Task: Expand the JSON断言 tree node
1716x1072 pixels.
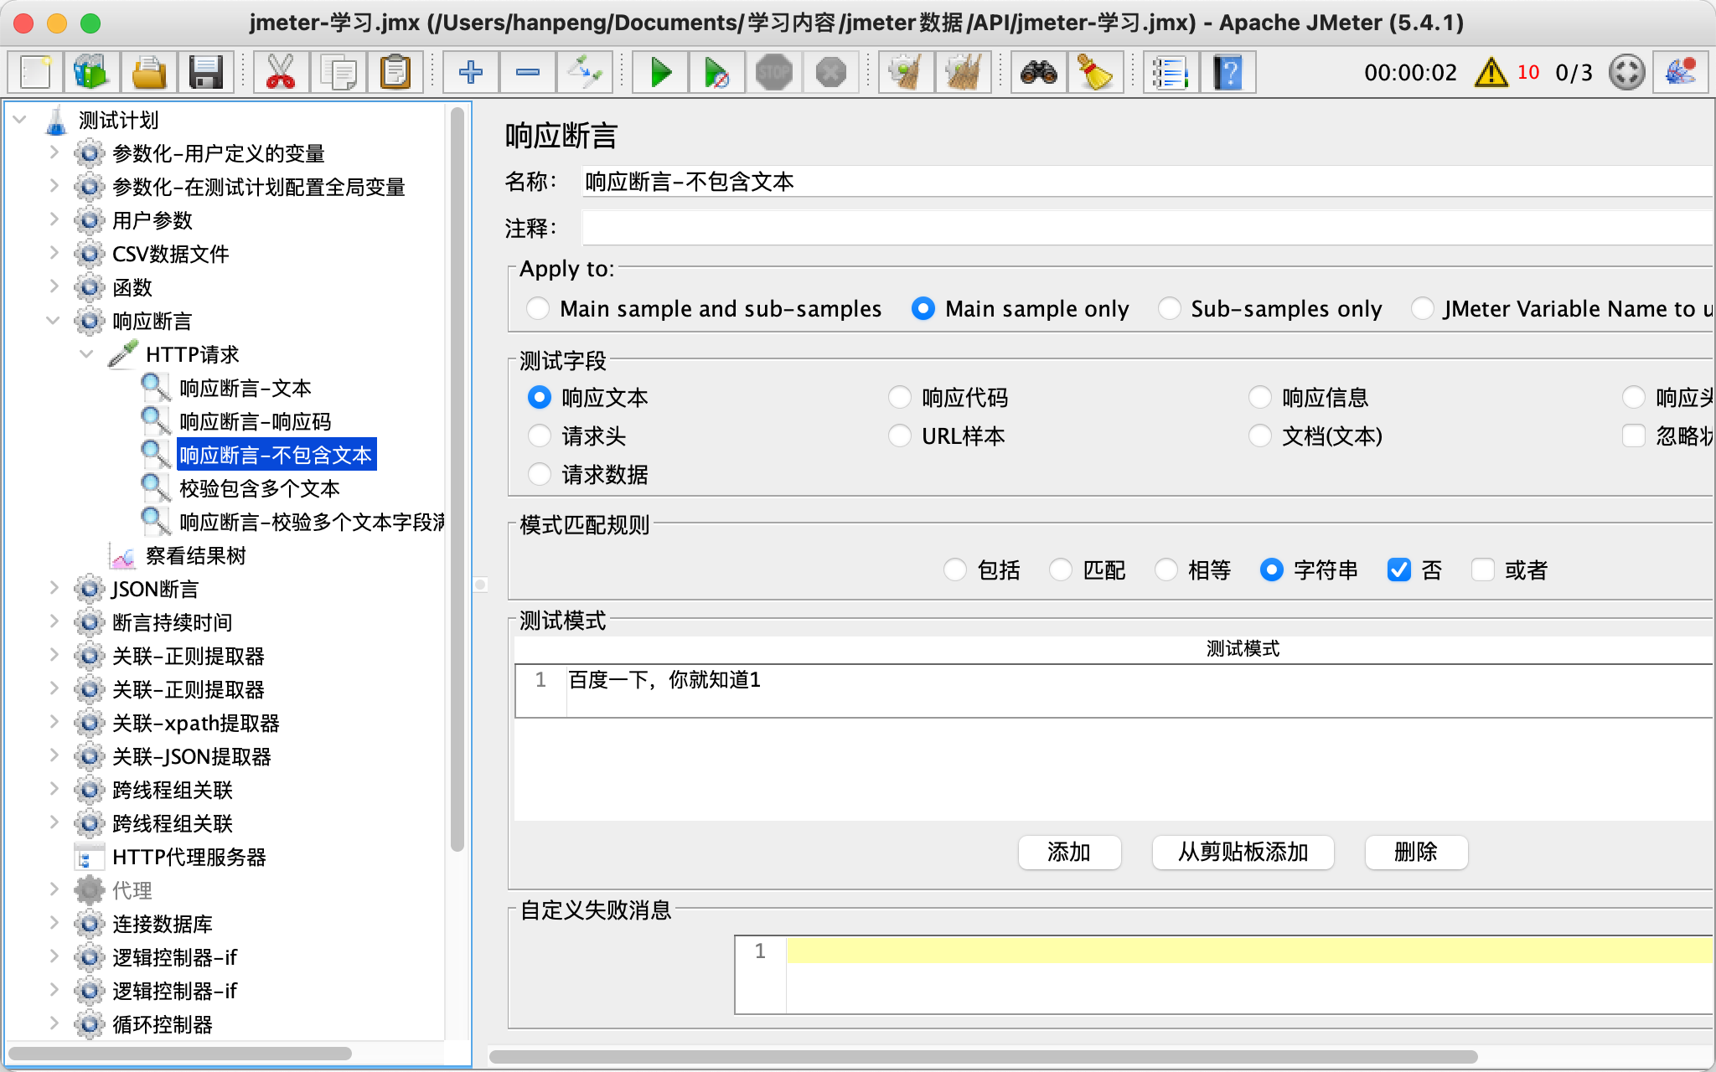Action: click(53, 589)
